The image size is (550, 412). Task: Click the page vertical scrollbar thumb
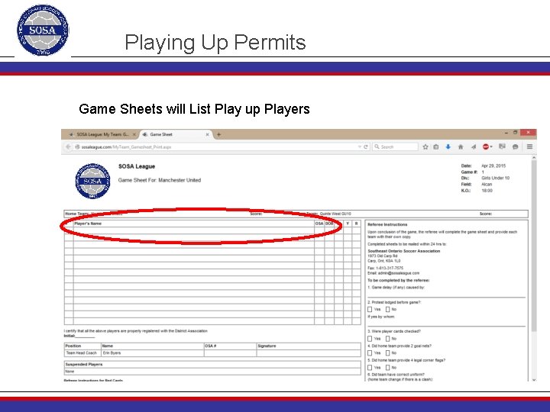coord(534,245)
